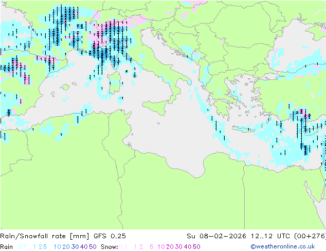The image size is (326, 251).
Task: Pick the Rain legend value 20
Action: point(66,247)
